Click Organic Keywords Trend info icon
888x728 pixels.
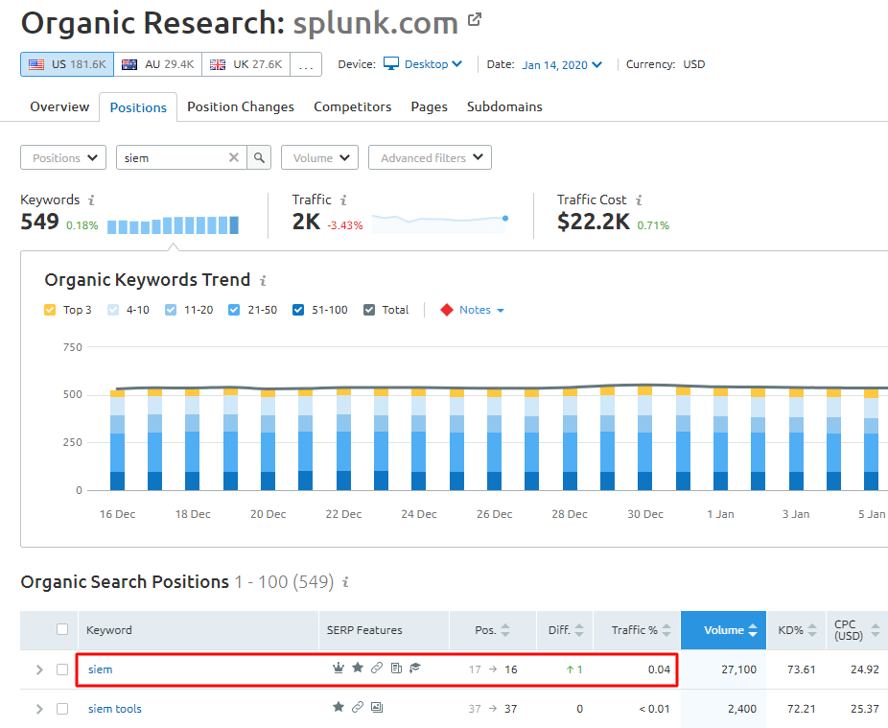(x=263, y=280)
